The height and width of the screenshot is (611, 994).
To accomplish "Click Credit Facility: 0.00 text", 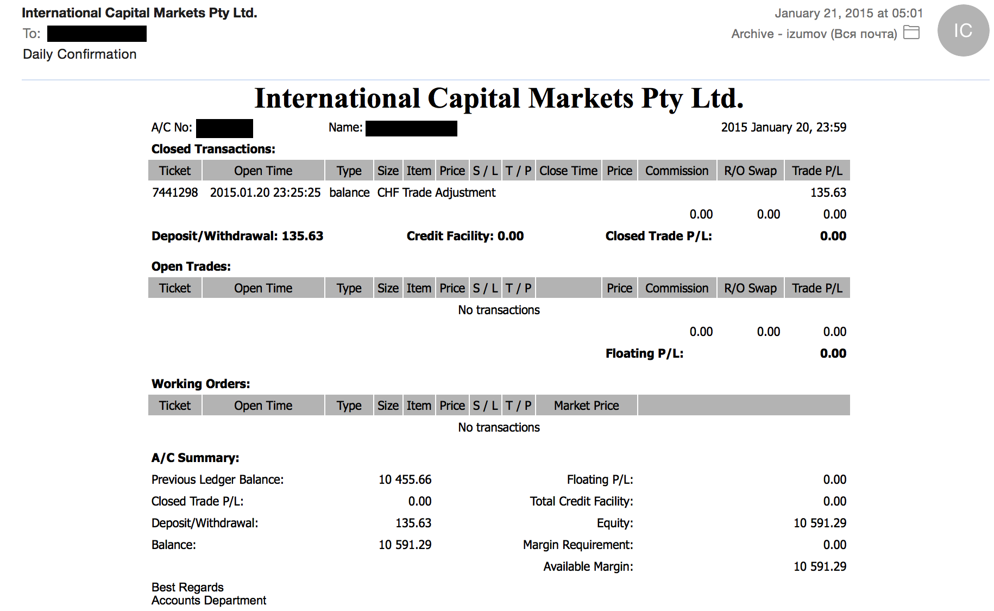I will point(465,236).
